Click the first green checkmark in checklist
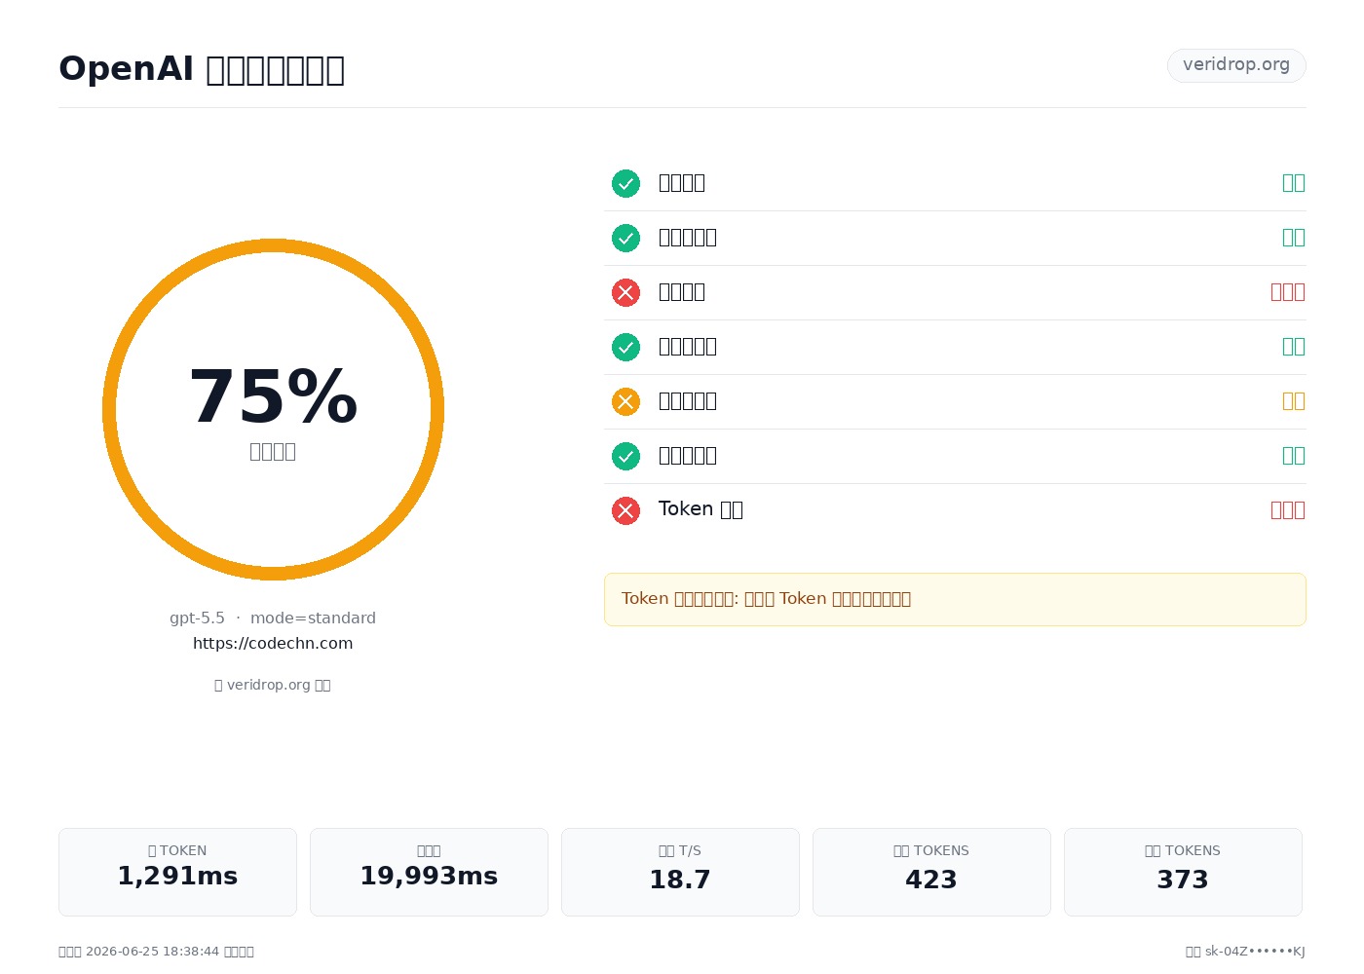Screen dimensions: 1364x974 (625, 183)
